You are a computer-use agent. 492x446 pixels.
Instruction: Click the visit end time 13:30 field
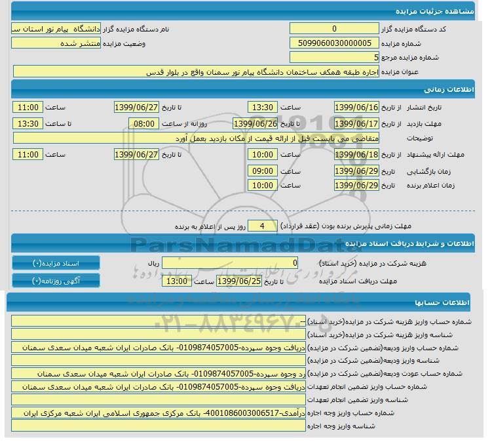point(28,123)
